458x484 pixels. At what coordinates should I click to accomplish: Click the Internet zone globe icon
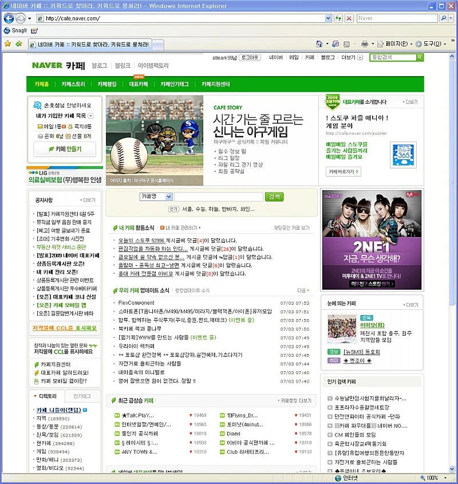pyautogui.click(x=338, y=478)
